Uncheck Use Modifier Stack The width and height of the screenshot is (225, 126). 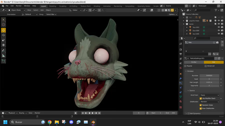[201, 98]
